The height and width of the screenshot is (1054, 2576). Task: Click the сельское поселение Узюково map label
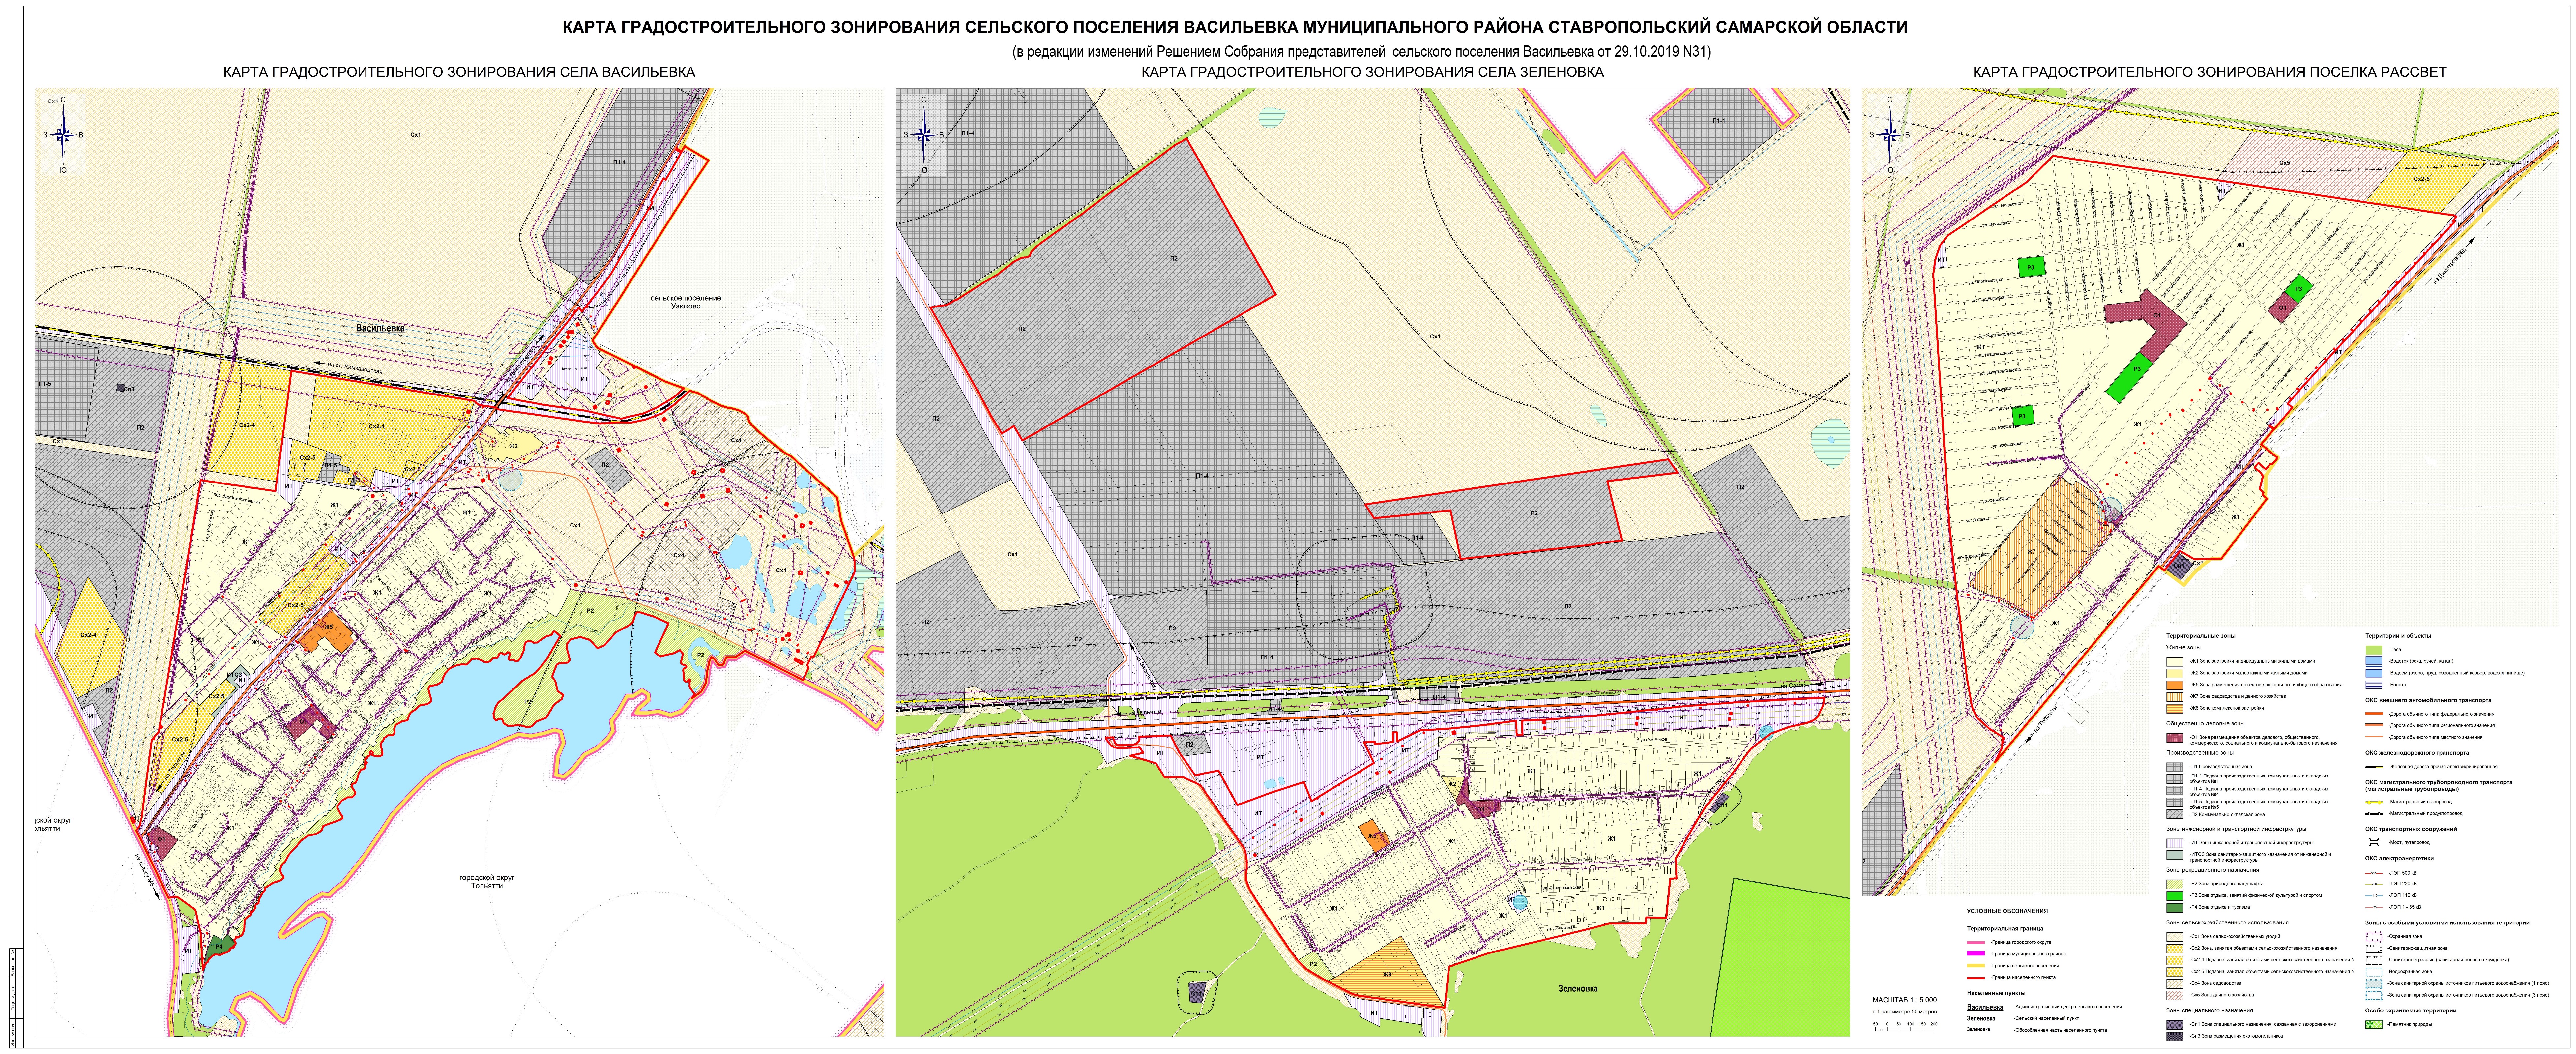tap(686, 302)
